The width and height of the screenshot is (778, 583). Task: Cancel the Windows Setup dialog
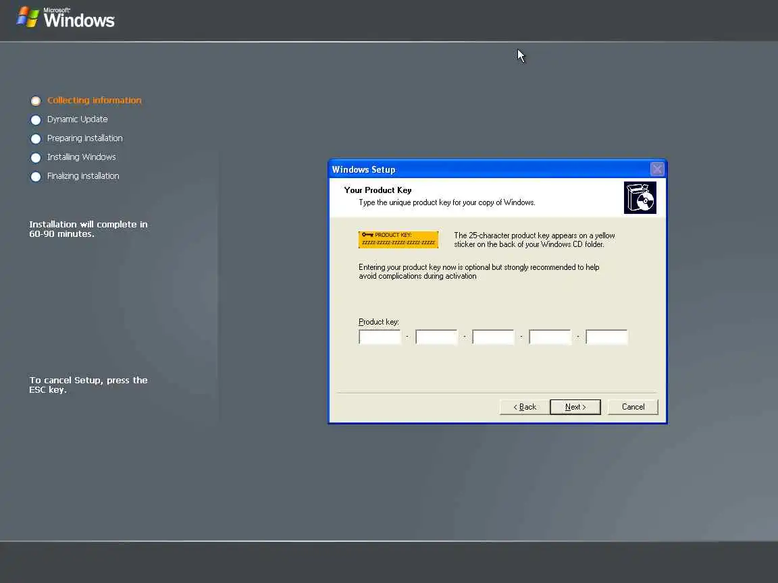point(633,407)
